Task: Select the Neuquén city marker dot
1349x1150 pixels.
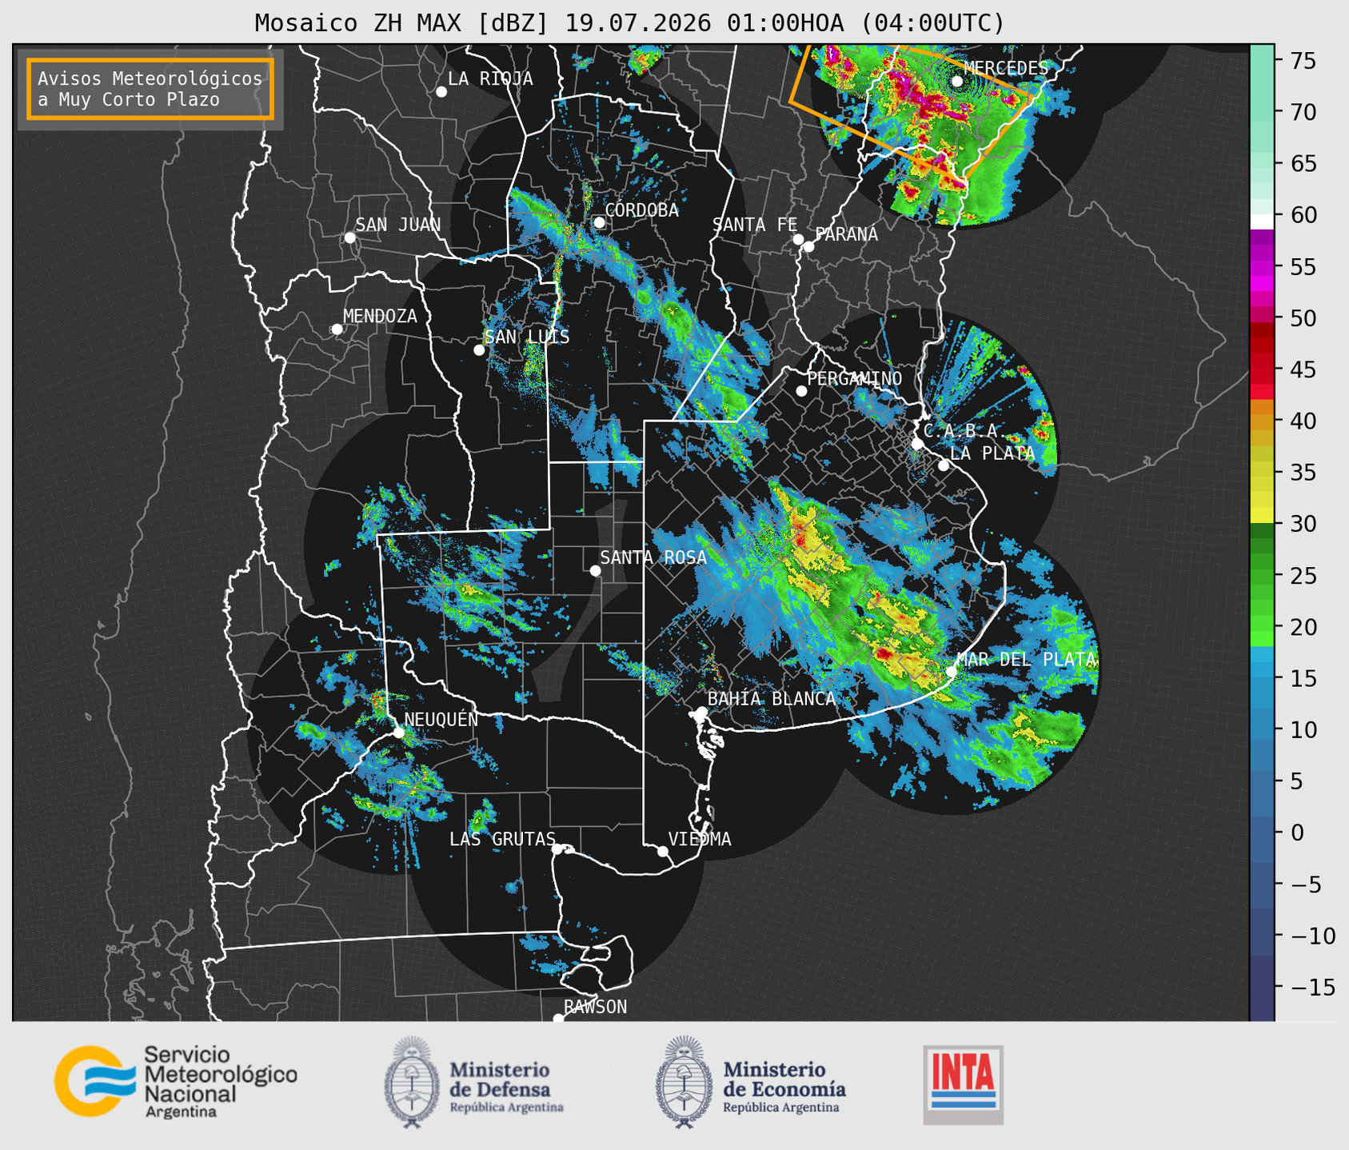Action: [x=399, y=733]
